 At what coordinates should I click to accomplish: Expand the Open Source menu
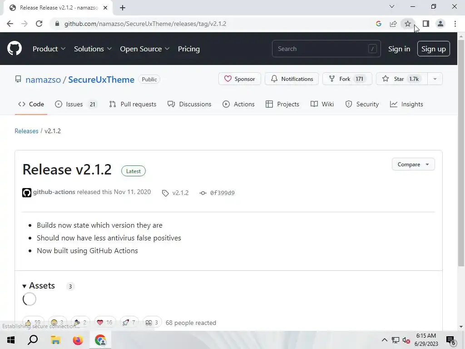click(x=145, y=49)
